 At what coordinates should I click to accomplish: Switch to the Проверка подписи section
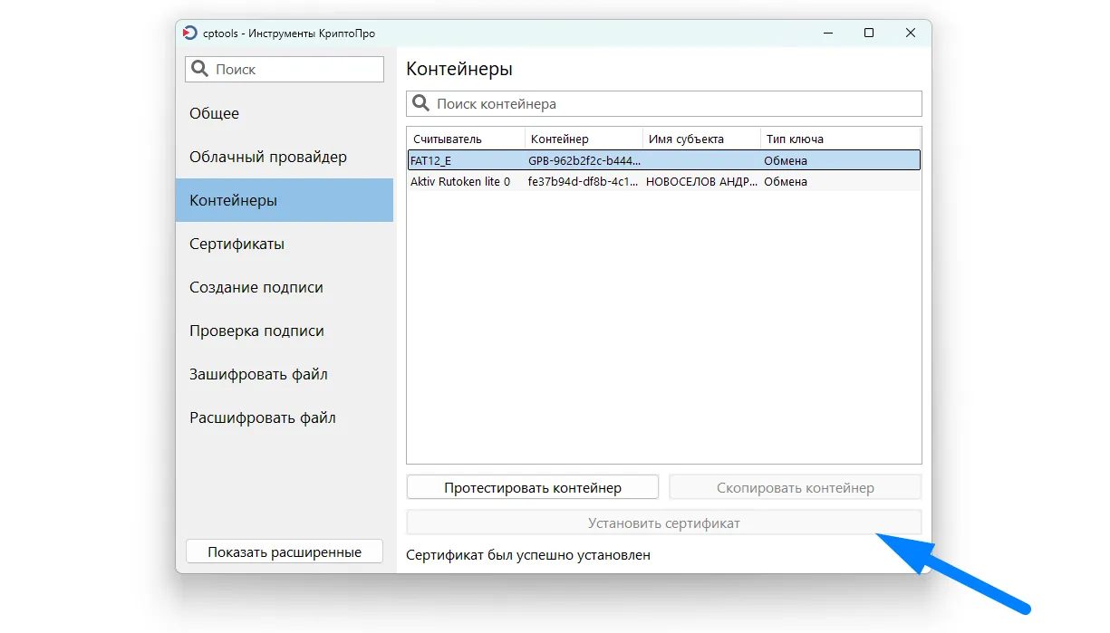point(285,331)
